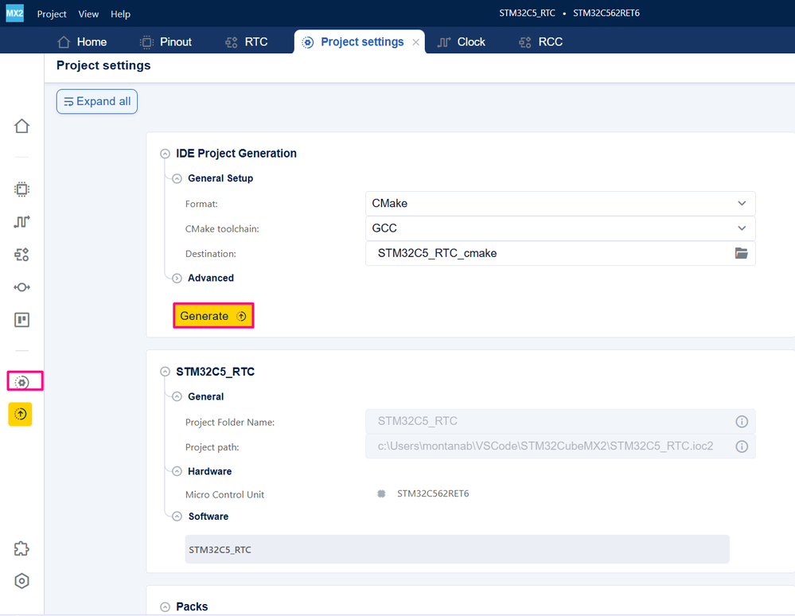
Task: Select the STM32C5_RTC software entry row
Action: [x=457, y=549]
